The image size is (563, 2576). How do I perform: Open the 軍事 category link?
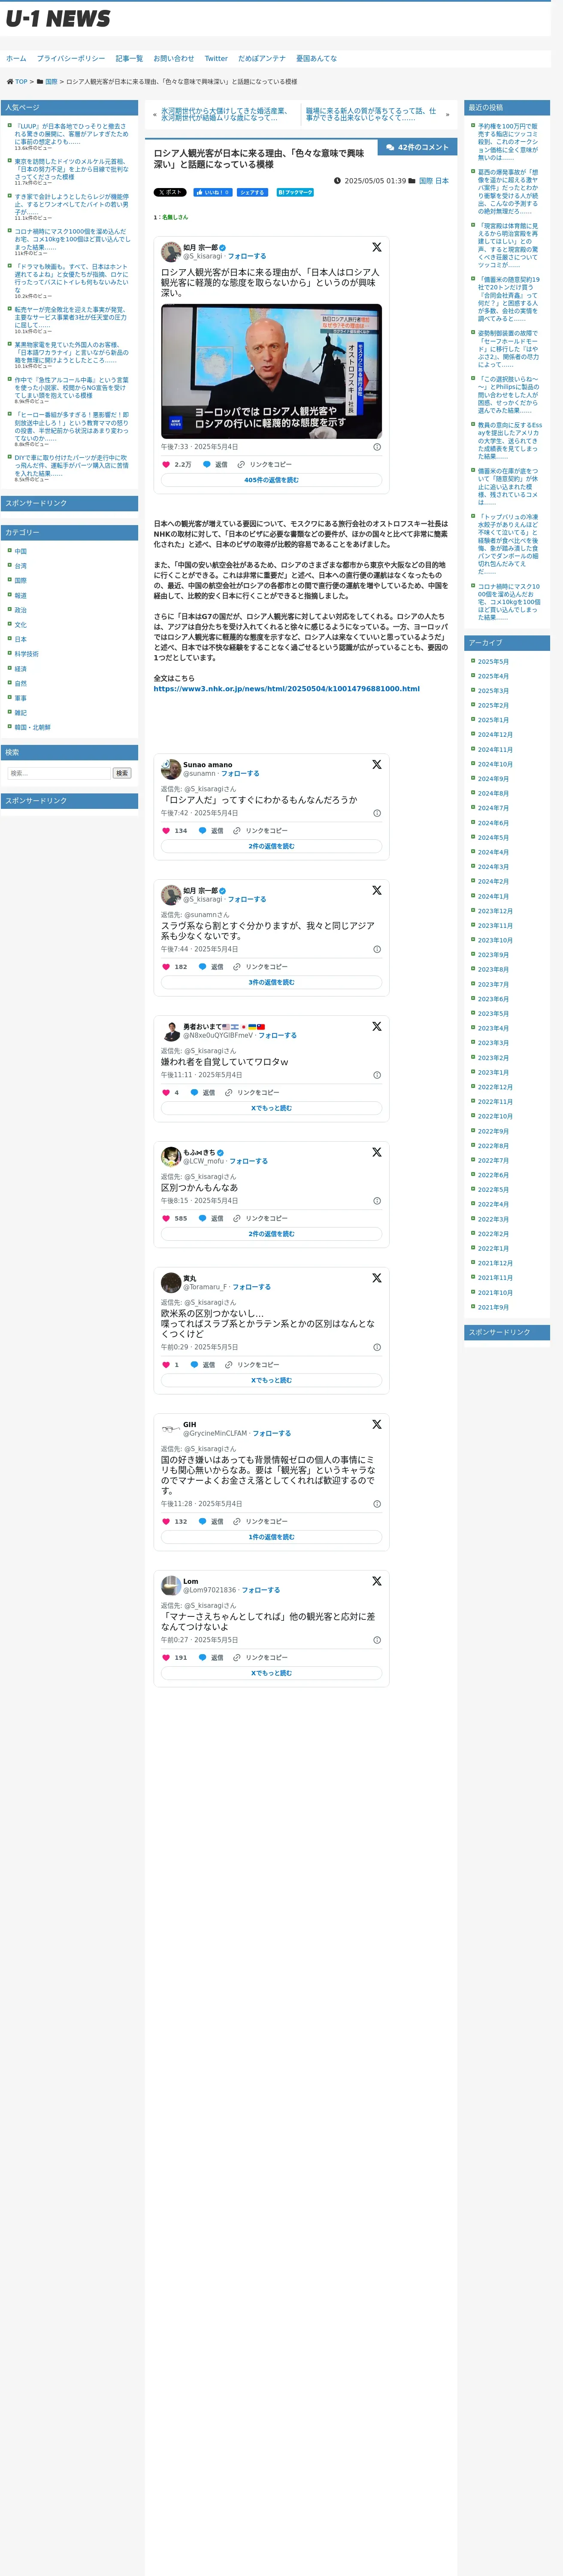(x=21, y=698)
